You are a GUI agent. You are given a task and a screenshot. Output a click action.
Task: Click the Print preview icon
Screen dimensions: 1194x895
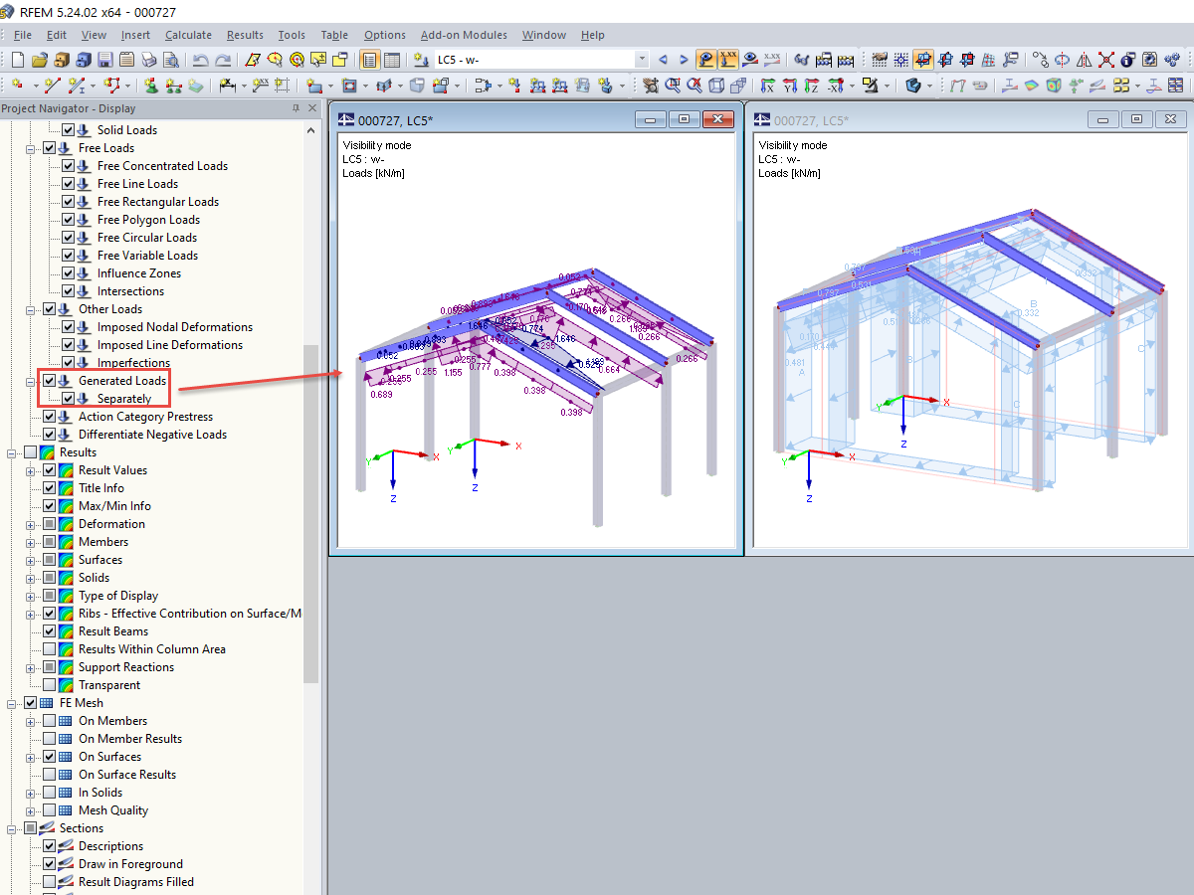170,60
